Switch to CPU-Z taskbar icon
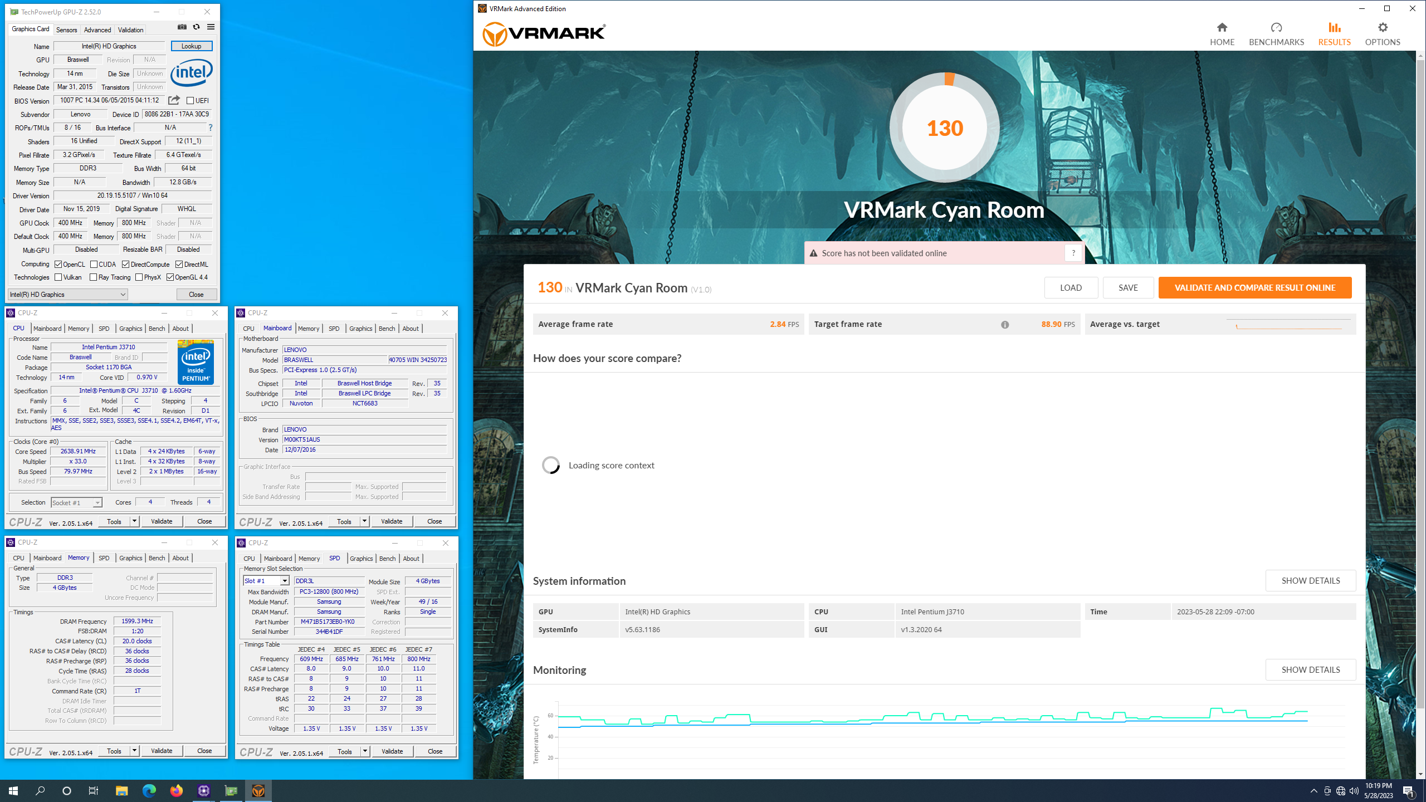The image size is (1426, 802). pyautogui.click(x=203, y=790)
